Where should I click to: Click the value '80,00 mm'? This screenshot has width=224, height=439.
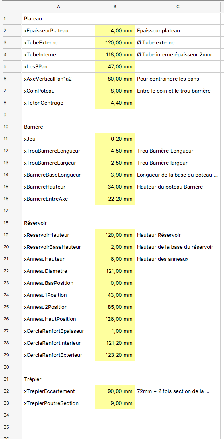click(x=115, y=79)
